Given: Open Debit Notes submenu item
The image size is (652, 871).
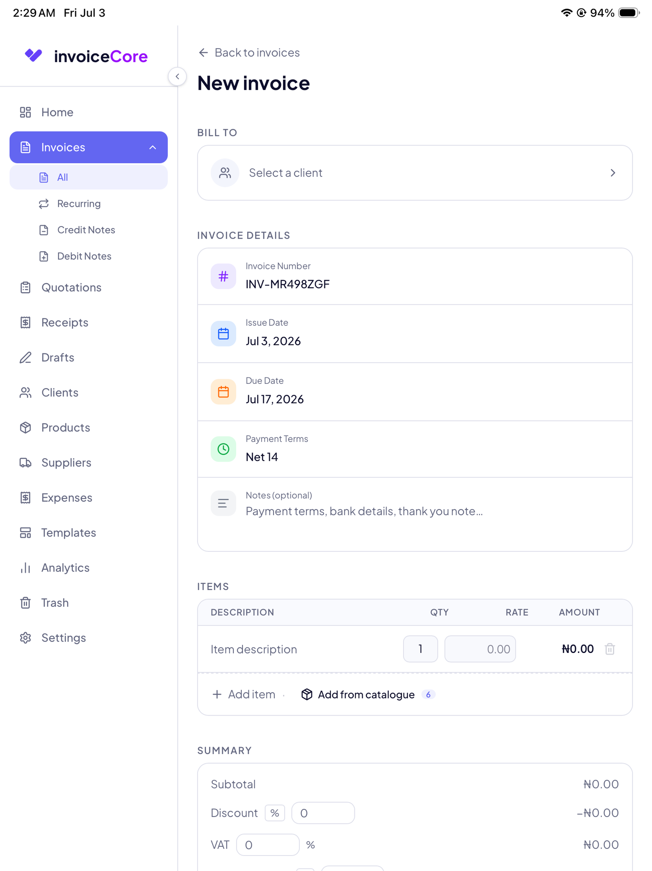Looking at the screenshot, I should coord(89,256).
